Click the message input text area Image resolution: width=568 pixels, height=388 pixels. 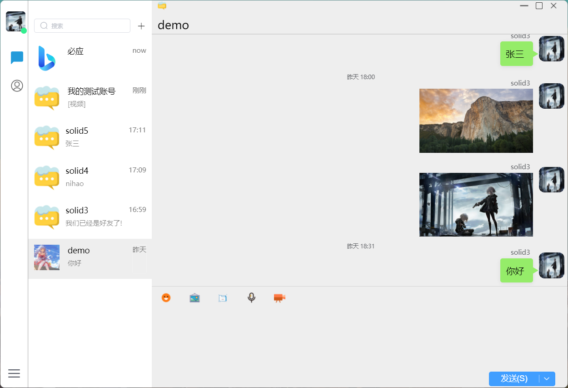point(359,339)
